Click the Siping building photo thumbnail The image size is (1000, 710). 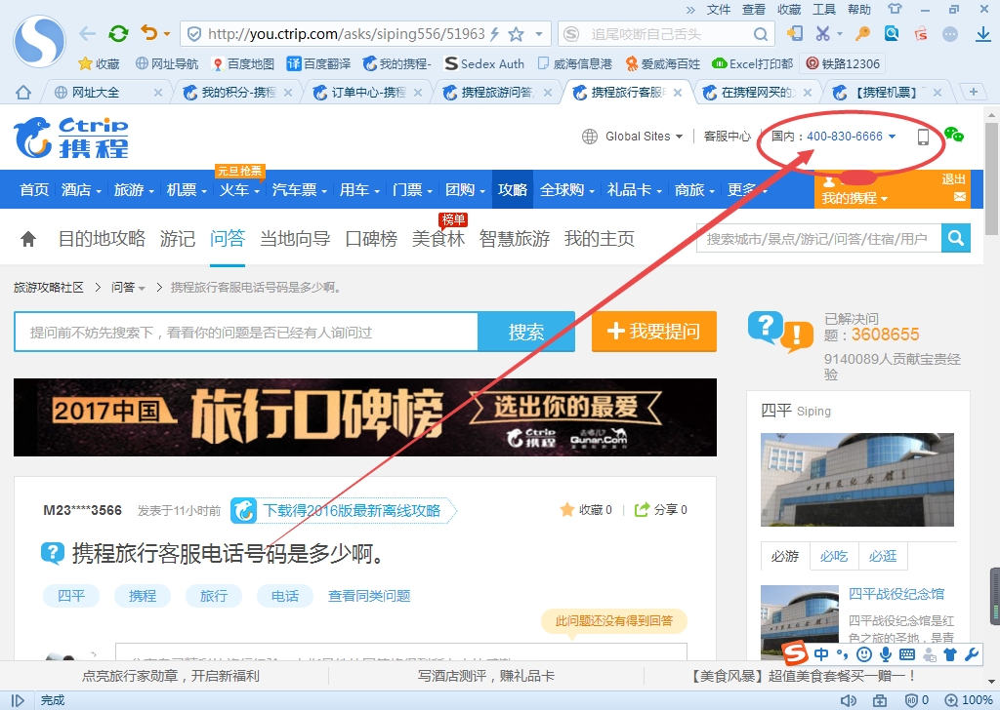coord(856,480)
